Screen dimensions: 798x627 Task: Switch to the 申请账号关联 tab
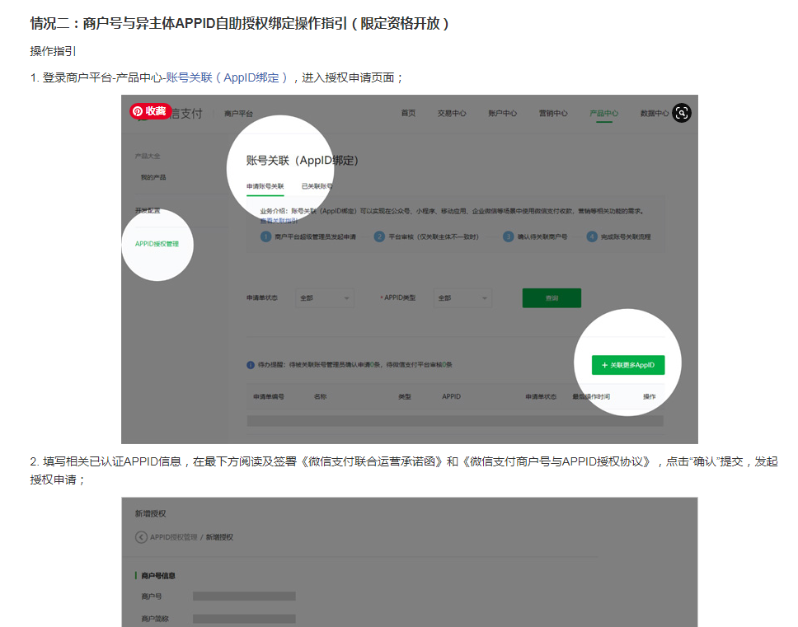(265, 186)
